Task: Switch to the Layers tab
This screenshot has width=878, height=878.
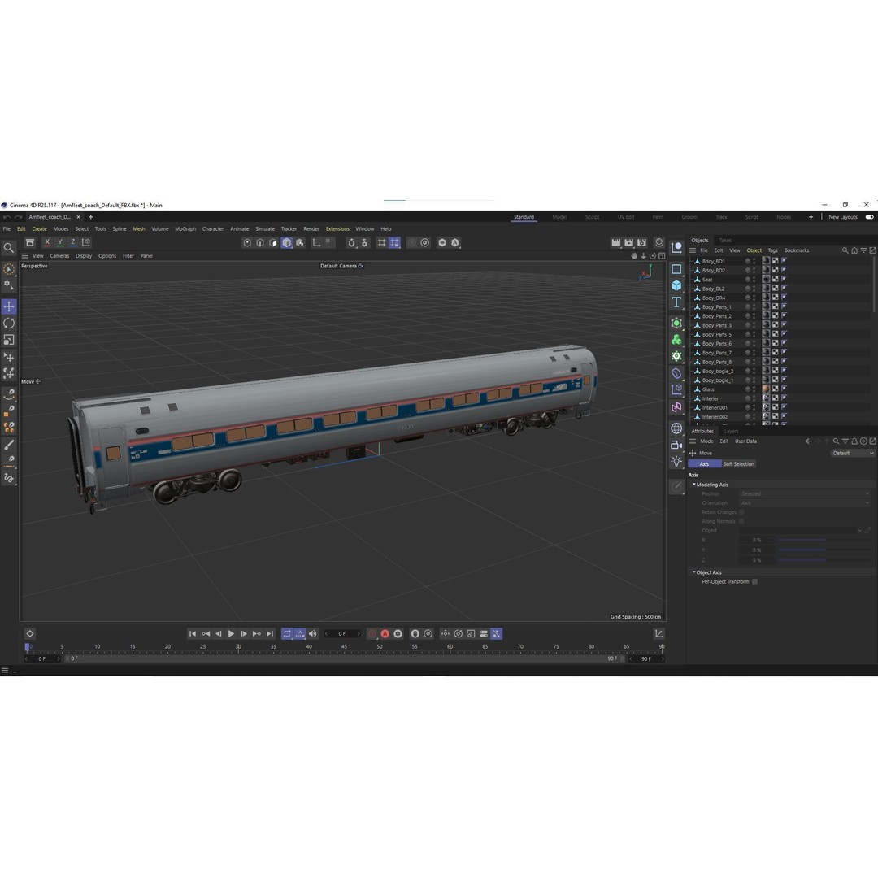Action: click(732, 431)
